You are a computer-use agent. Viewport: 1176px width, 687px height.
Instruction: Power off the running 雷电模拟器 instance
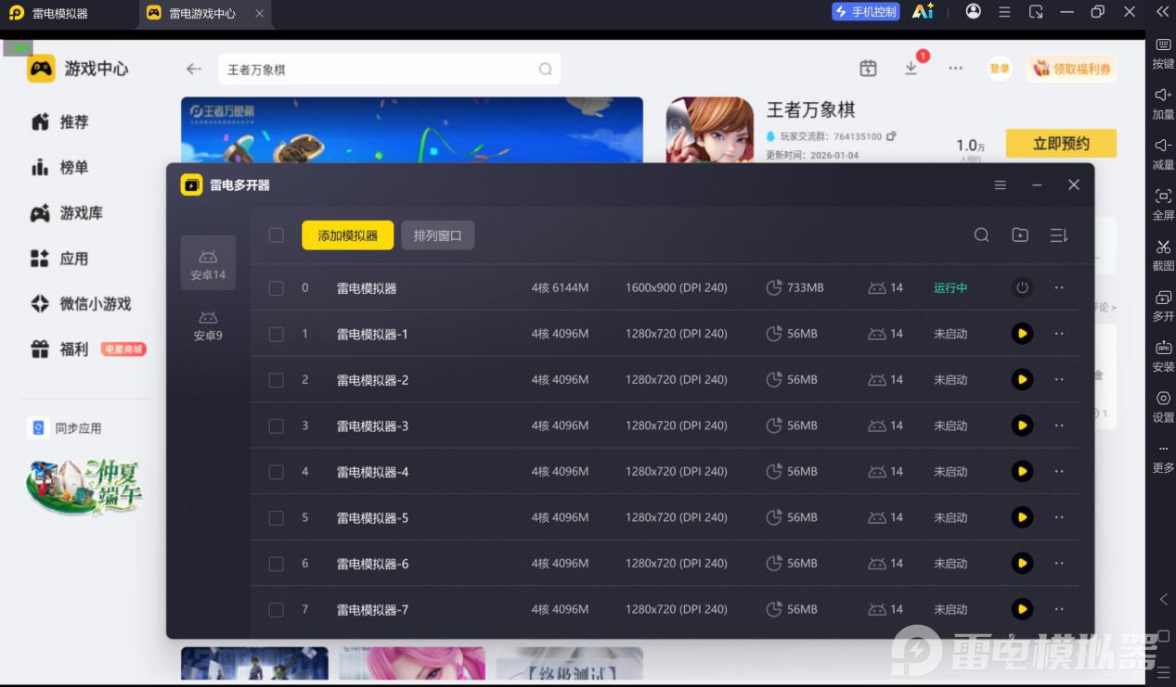pyautogui.click(x=1022, y=287)
